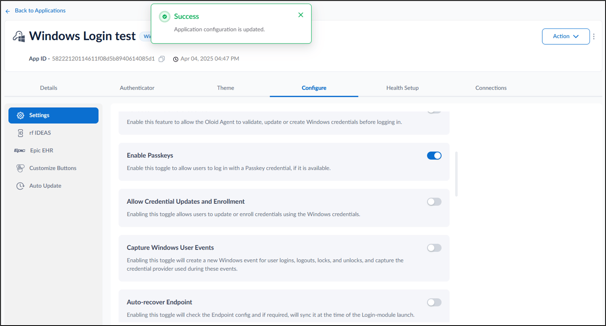Screen dimensions: 606x326
Task: Click the clock icon beside creation date
Action: pos(176,59)
